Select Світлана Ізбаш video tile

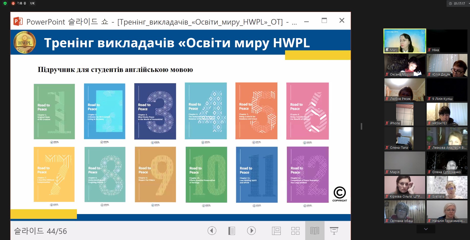tap(405, 212)
